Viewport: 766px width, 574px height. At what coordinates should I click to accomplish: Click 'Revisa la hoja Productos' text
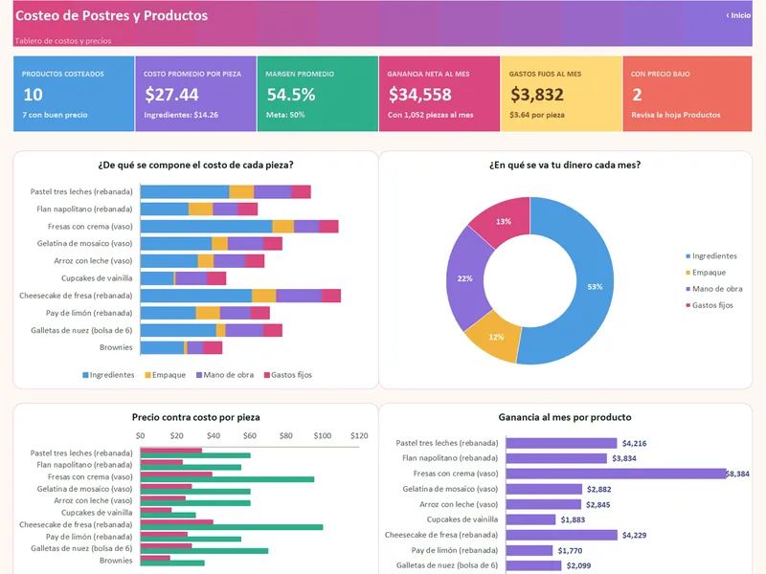pyautogui.click(x=676, y=115)
